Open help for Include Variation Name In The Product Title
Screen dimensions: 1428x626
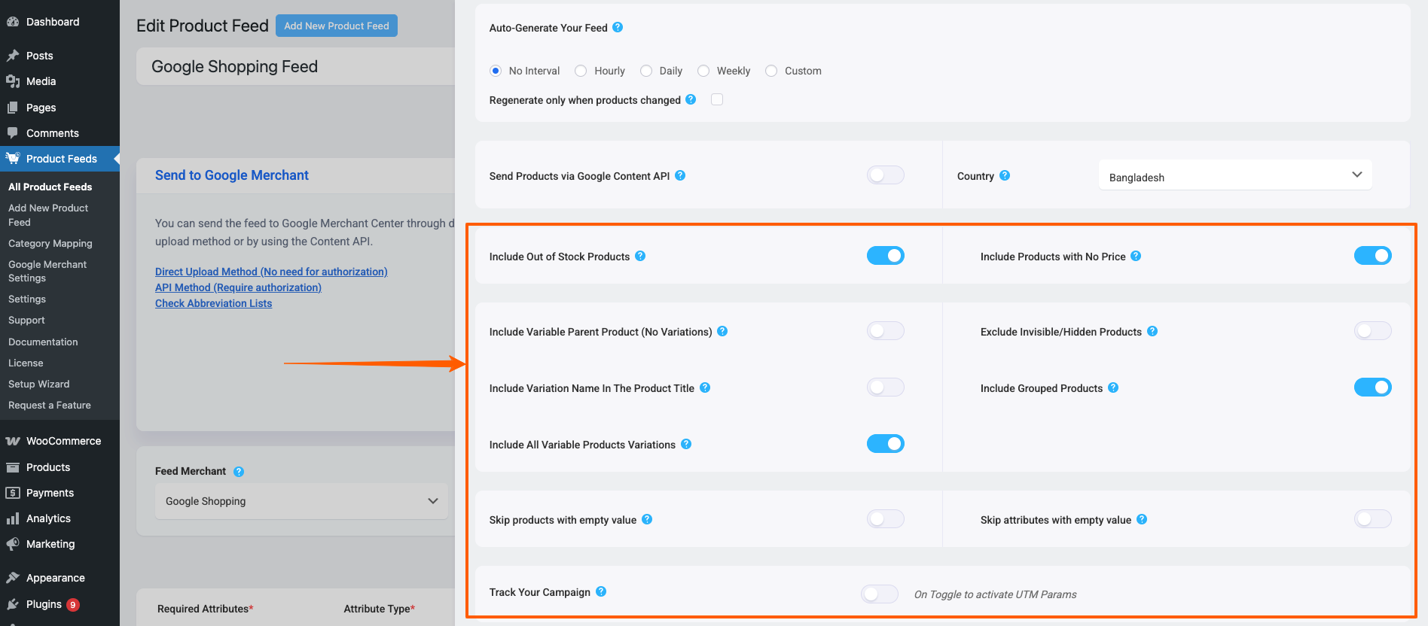tap(705, 387)
